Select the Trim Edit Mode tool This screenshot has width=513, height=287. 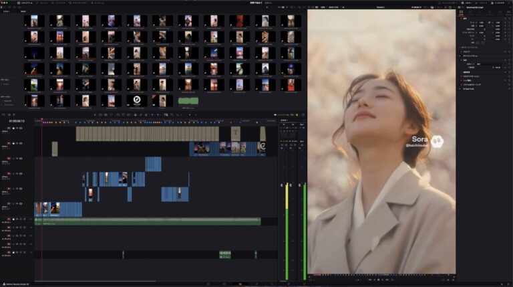(100, 114)
